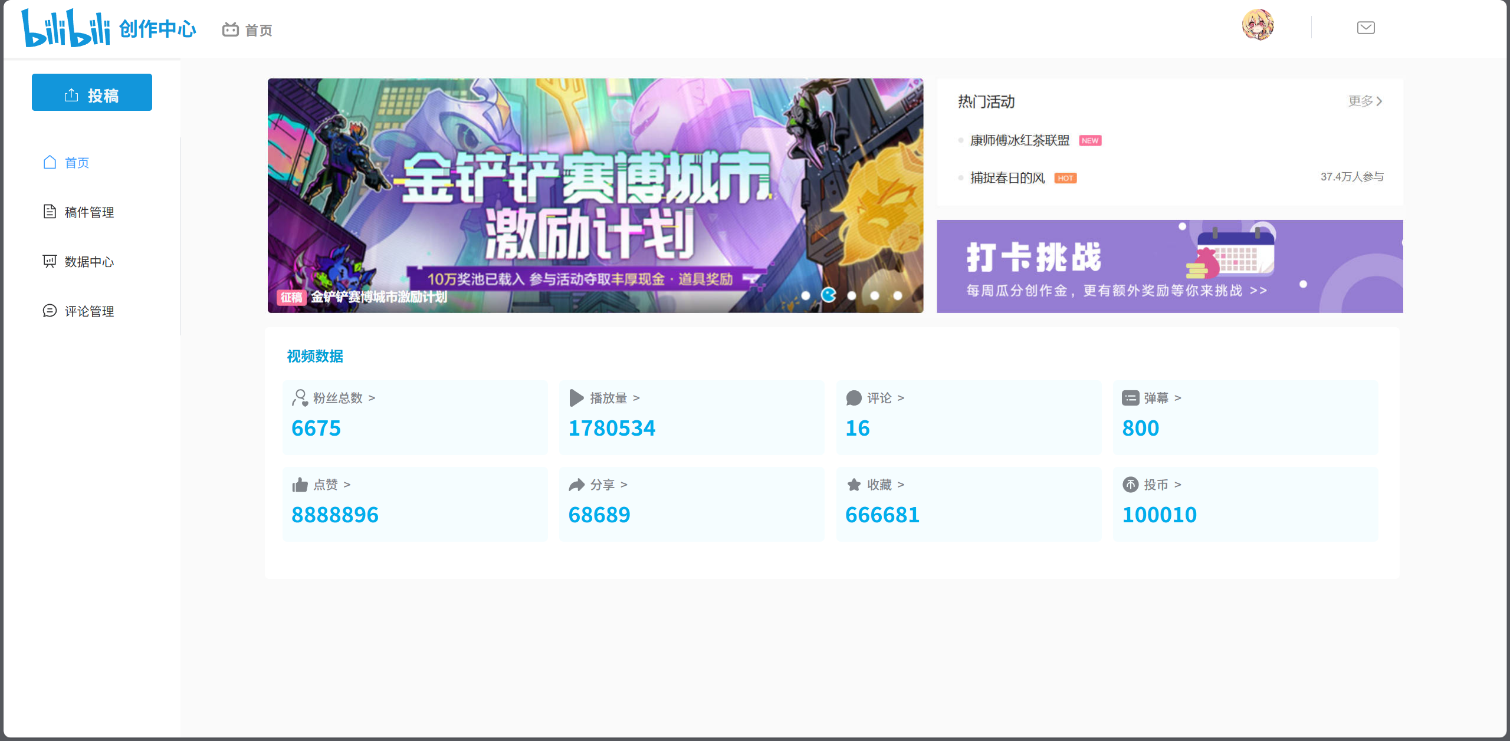The height and width of the screenshot is (741, 1510).
Task: Expand 更多 in hot activities
Action: click(1365, 101)
